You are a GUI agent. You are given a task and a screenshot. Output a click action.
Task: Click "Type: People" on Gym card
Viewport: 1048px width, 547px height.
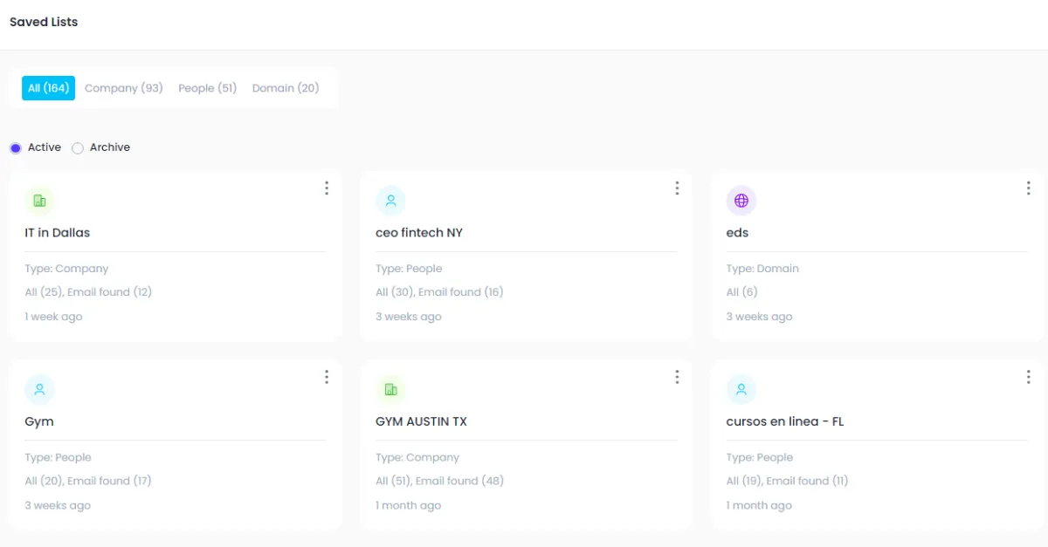(58, 457)
